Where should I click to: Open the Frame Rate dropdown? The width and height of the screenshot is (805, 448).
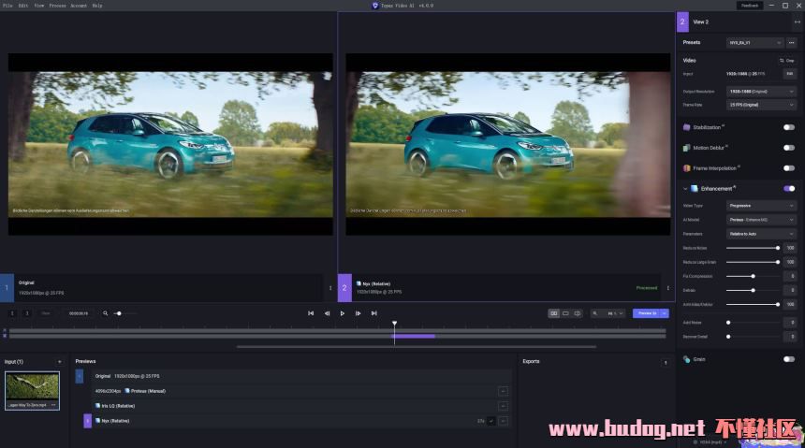761,105
